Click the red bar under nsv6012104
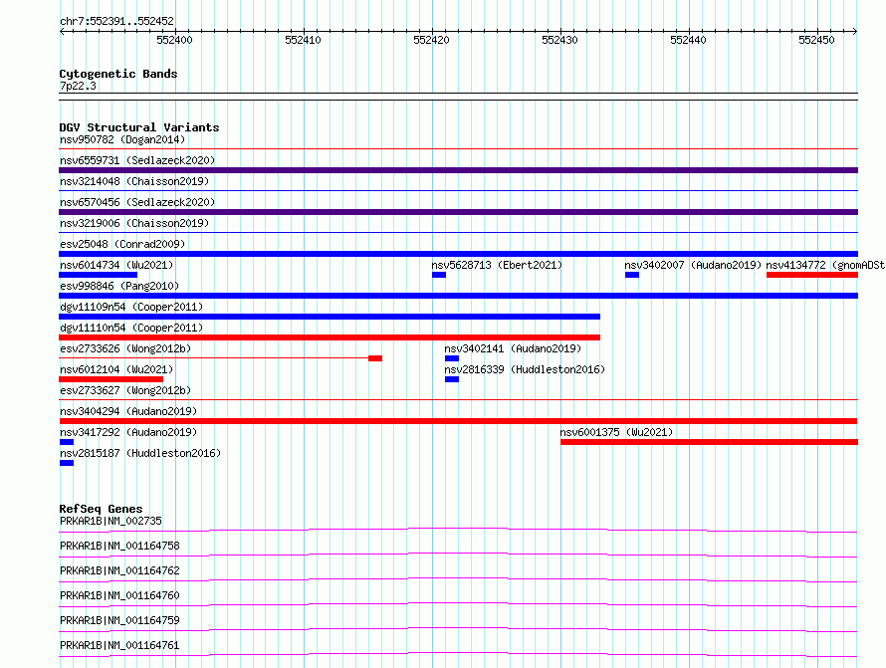The image size is (886, 668). (111, 379)
